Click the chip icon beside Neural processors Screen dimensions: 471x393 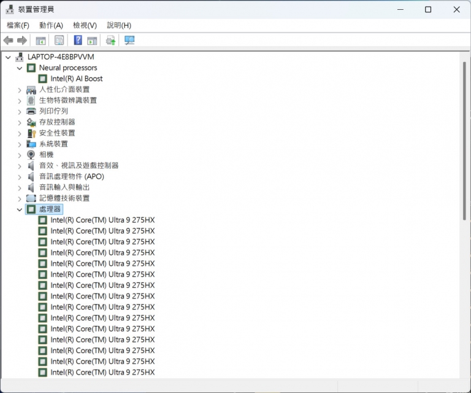tap(31, 68)
